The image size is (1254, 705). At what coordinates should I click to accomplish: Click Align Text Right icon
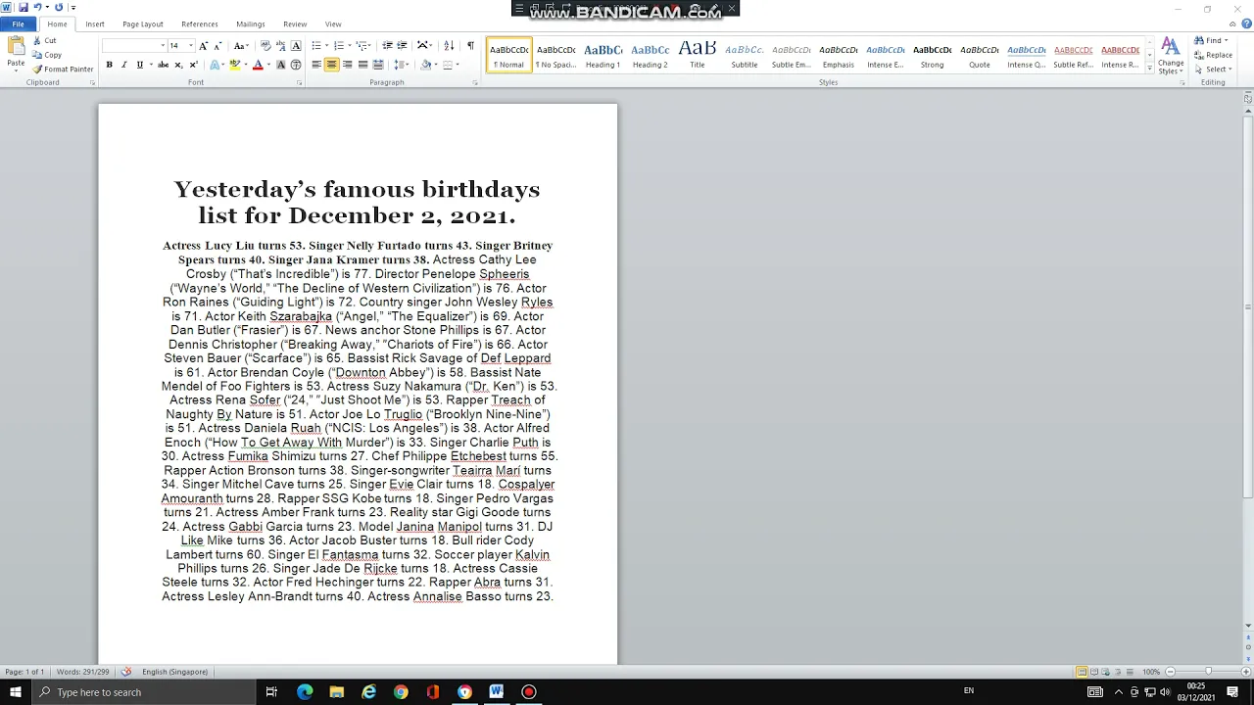347,65
